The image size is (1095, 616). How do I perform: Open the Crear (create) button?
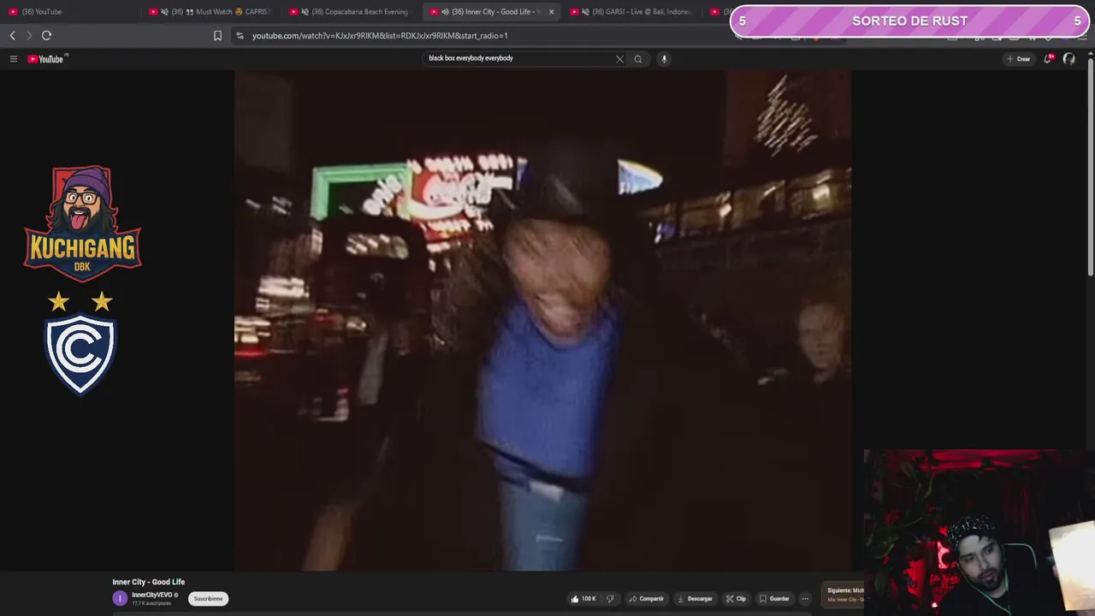click(x=1019, y=59)
